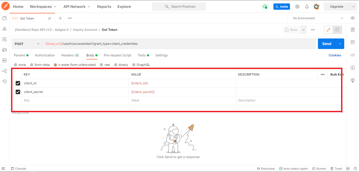Open the POST method dropdown
359x172 pixels.
point(27,44)
